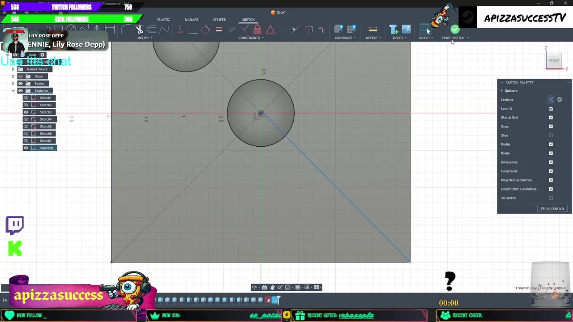Click Look At icon in Sketch Palette

tap(551, 109)
